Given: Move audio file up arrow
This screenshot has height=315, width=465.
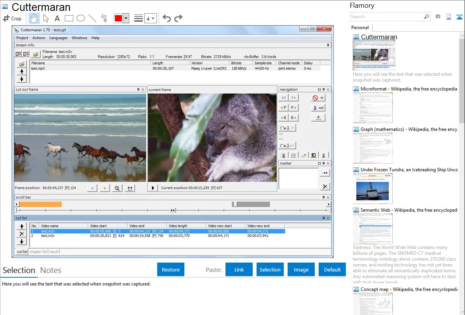Looking at the screenshot, I should tap(22, 71).
